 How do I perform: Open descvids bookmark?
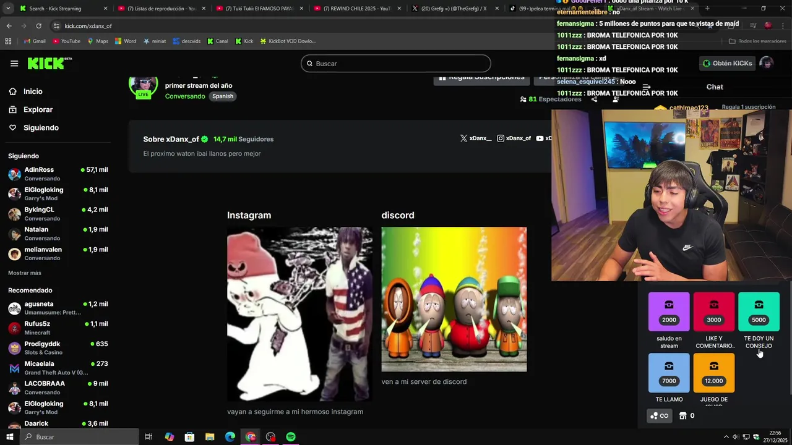click(186, 41)
